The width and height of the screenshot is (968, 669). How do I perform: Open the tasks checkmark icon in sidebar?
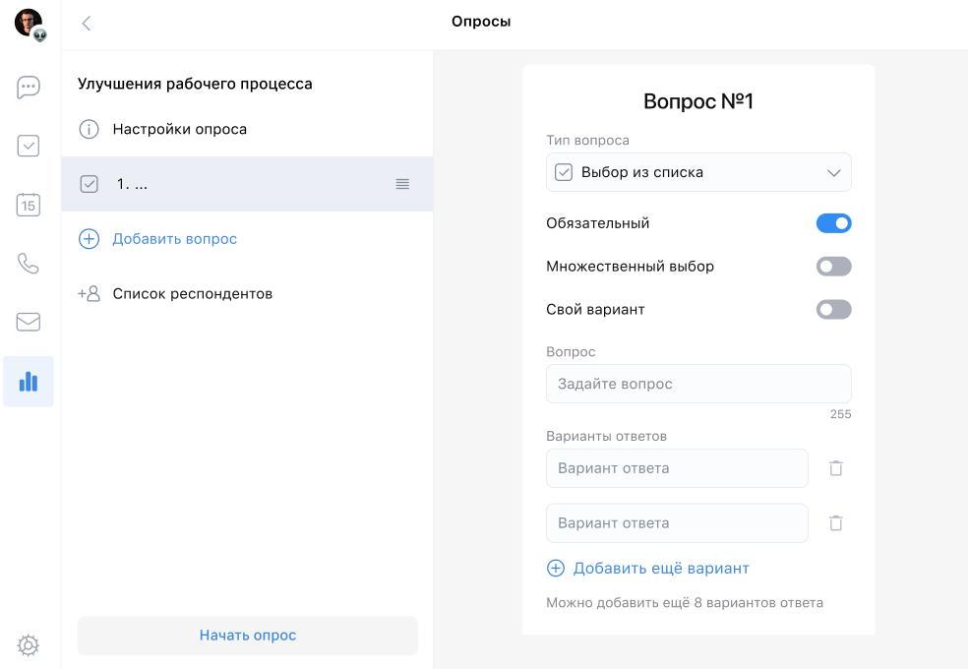coord(29,147)
